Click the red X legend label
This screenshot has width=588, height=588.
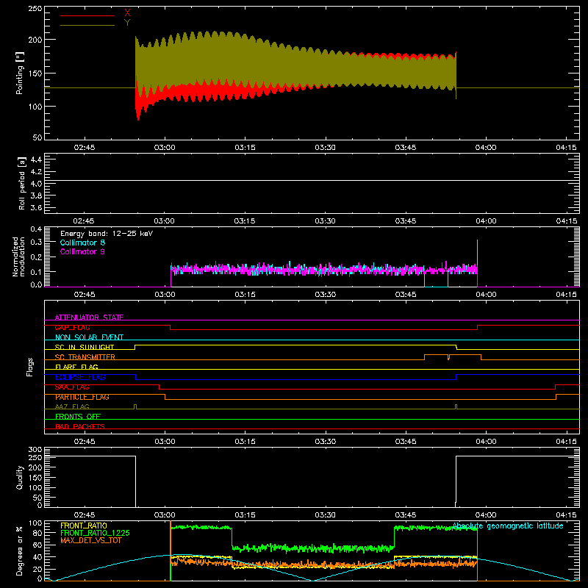pyautogui.click(x=127, y=13)
